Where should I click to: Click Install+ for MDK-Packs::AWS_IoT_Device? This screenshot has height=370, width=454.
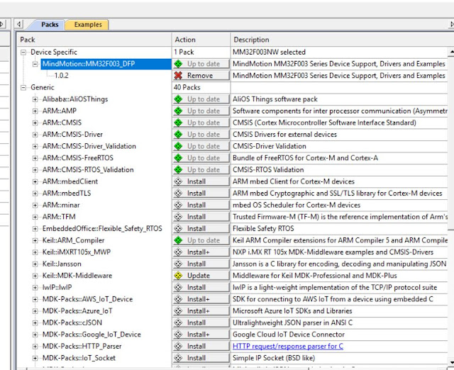(x=201, y=299)
